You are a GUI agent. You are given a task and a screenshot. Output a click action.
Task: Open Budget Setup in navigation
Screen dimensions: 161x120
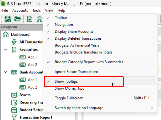point(31,110)
